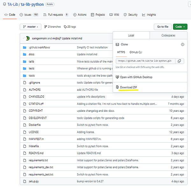Click the file icon next to COPYRIGHT
191x188 pixels.
tap(25, 111)
